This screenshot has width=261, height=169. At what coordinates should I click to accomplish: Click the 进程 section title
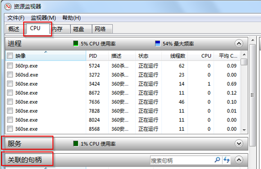pos(15,44)
